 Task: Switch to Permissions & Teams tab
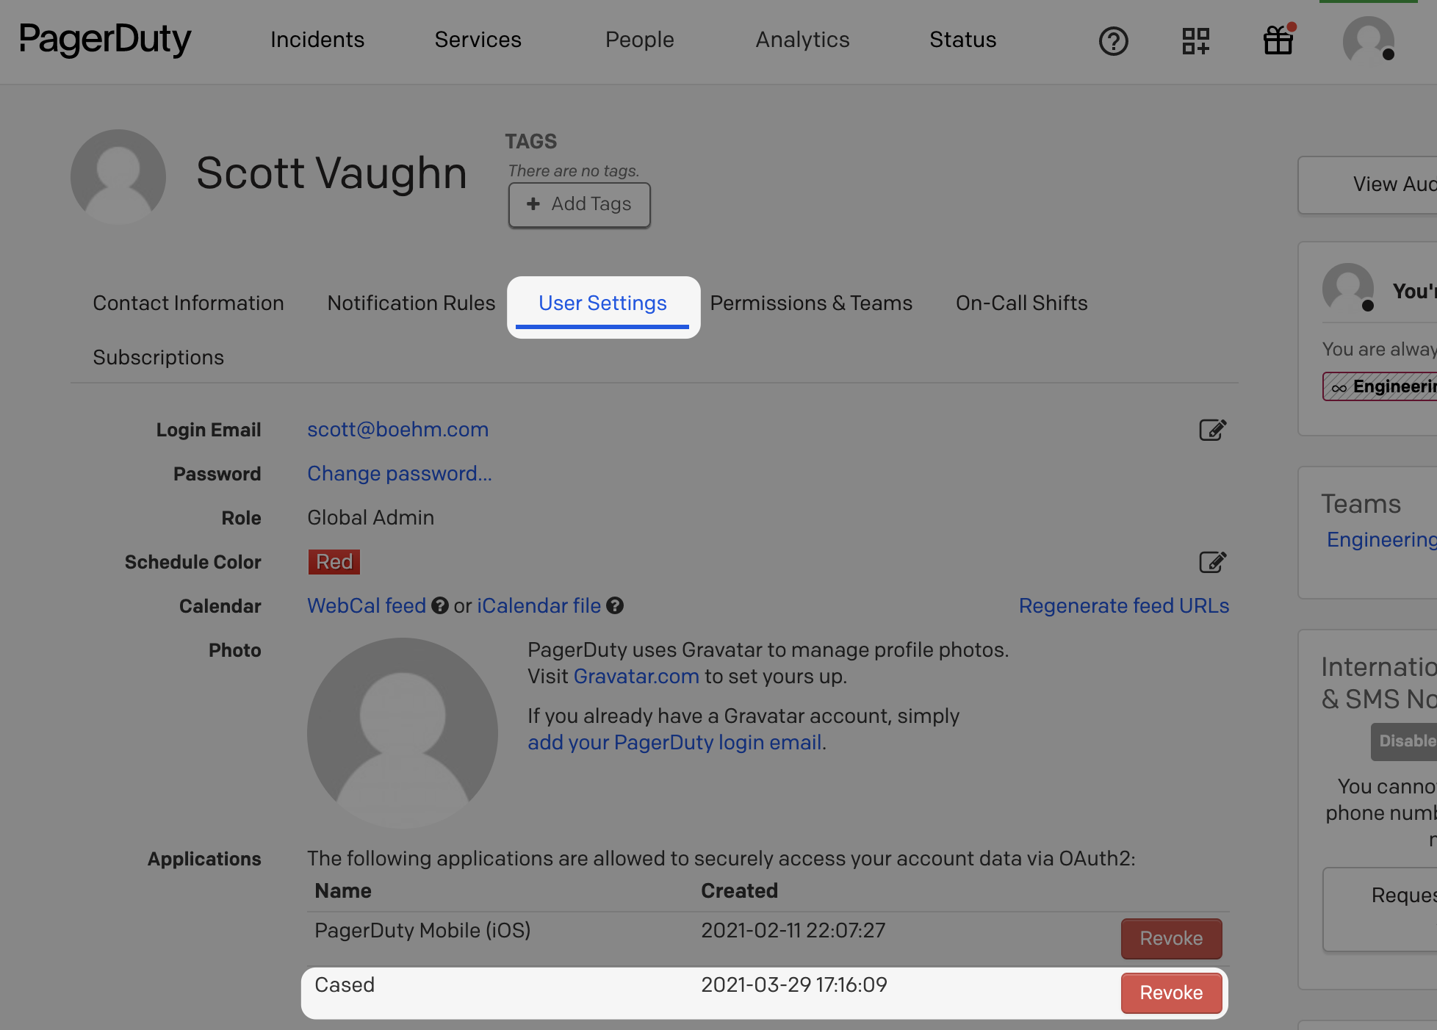[811, 303]
